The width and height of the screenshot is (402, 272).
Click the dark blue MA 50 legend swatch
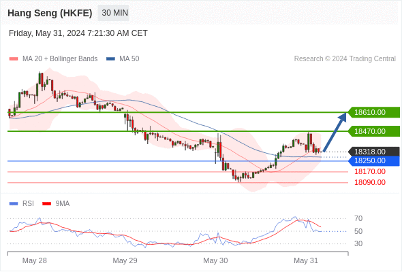tap(110, 59)
